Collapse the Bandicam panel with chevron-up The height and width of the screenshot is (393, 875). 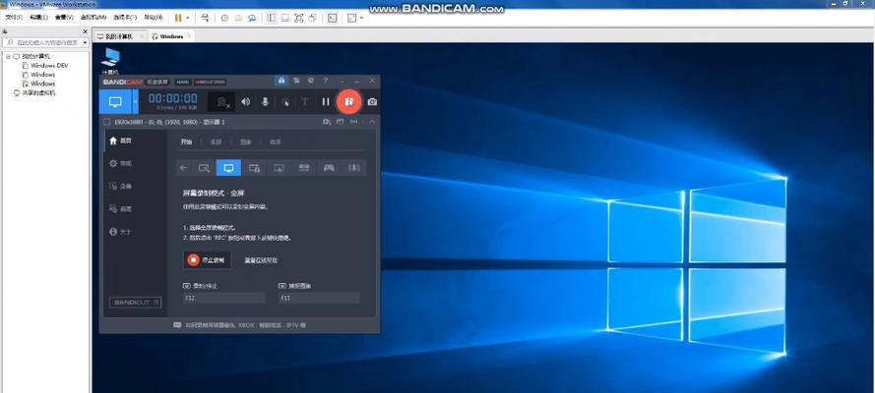pos(372,122)
